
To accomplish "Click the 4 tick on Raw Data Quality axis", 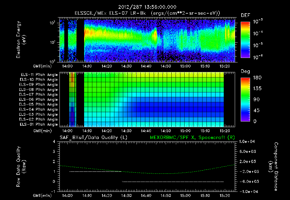I will pyautogui.click(x=54, y=142).
